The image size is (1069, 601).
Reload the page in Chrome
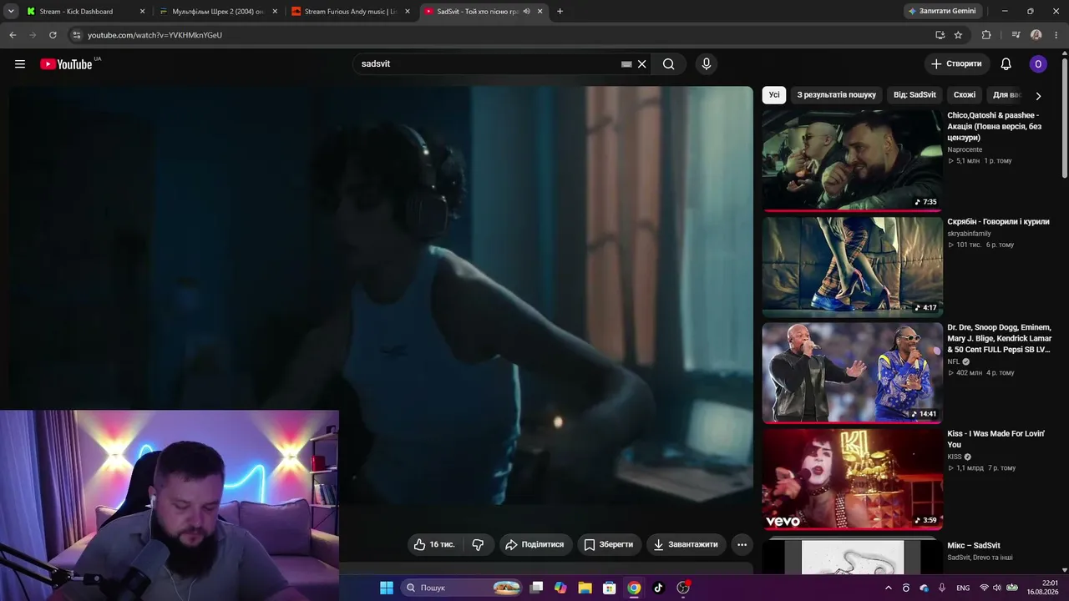pos(53,35)
